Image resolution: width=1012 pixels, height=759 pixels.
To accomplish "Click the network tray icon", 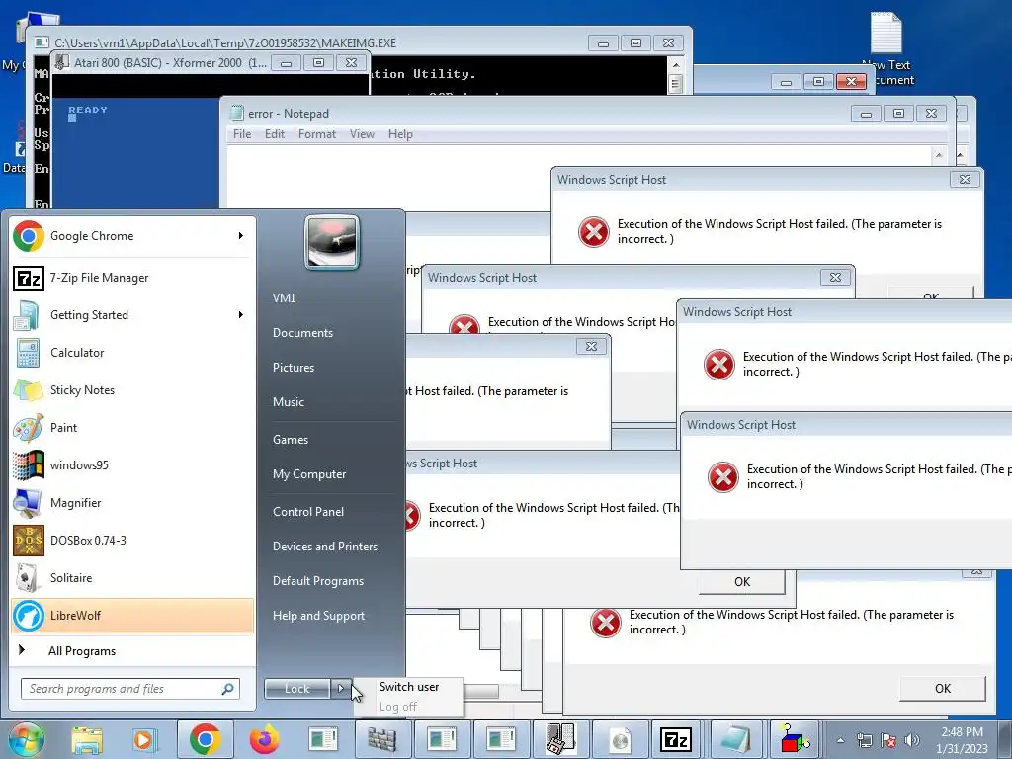I will pyautogui.click(x=864, y=740).
